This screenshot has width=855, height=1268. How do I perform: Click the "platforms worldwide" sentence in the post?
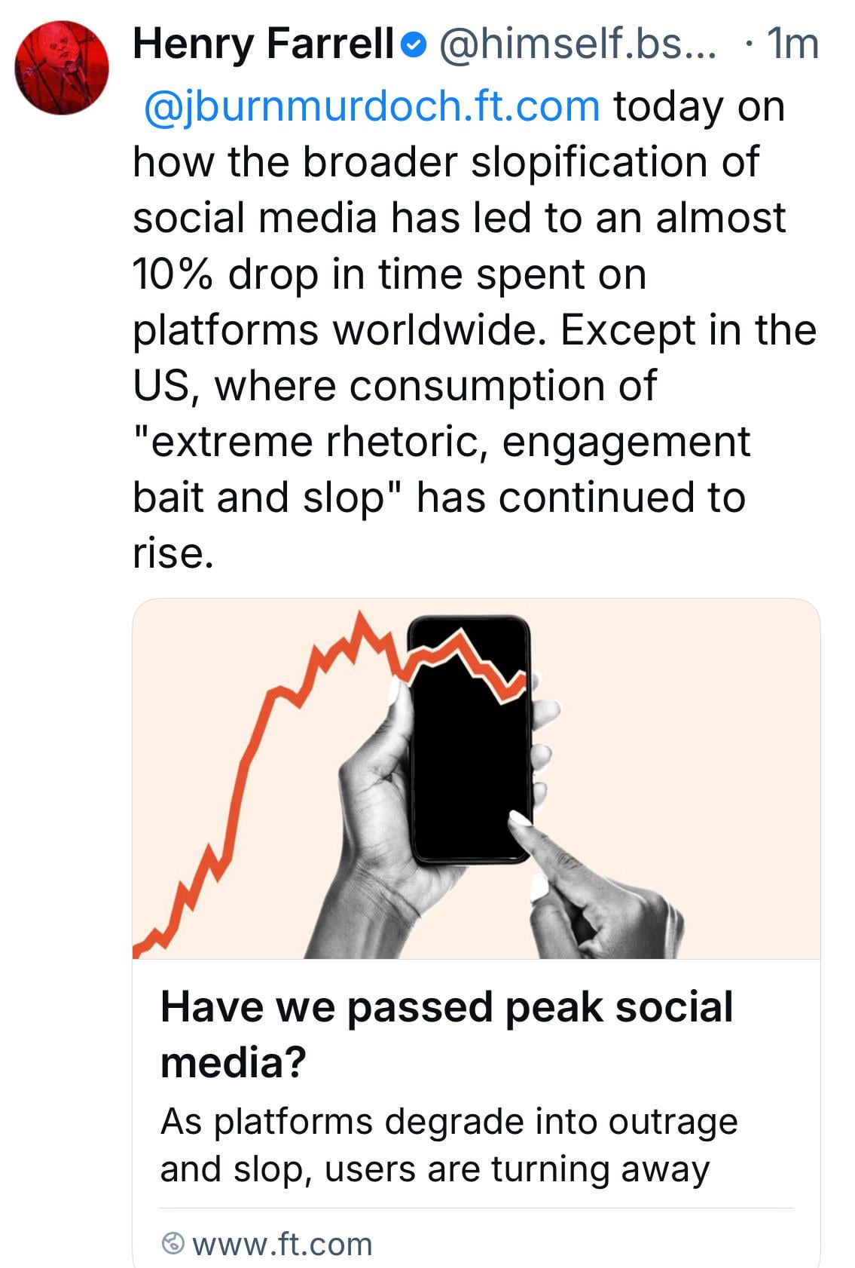click(339, 329)
